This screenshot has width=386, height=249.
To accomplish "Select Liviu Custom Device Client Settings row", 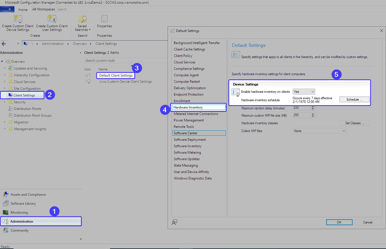I will tap(125, 82).
